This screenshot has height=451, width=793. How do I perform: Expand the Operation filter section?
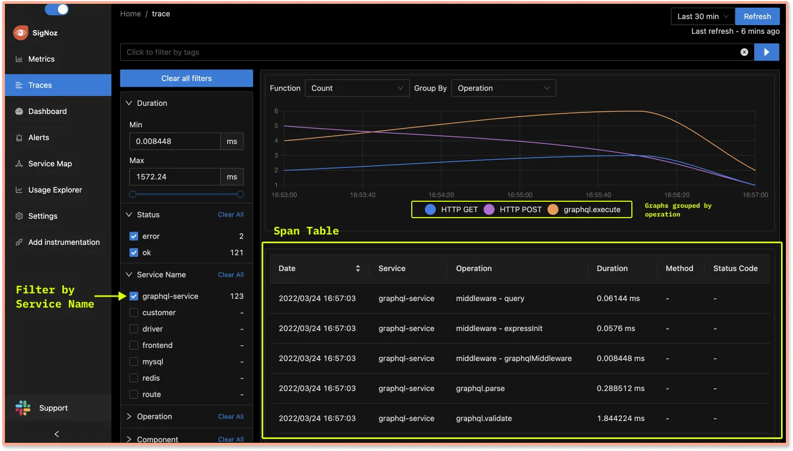pos(129,416)
